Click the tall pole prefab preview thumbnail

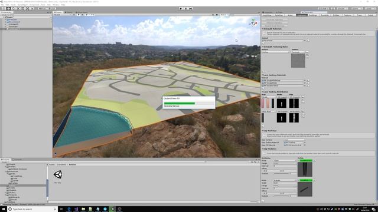coord(305,170)
